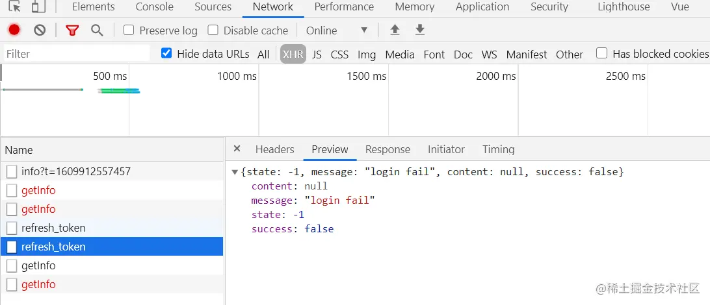Viewport: 710px width, 305px height.
Task: Clear the network log
Action: 40,30
